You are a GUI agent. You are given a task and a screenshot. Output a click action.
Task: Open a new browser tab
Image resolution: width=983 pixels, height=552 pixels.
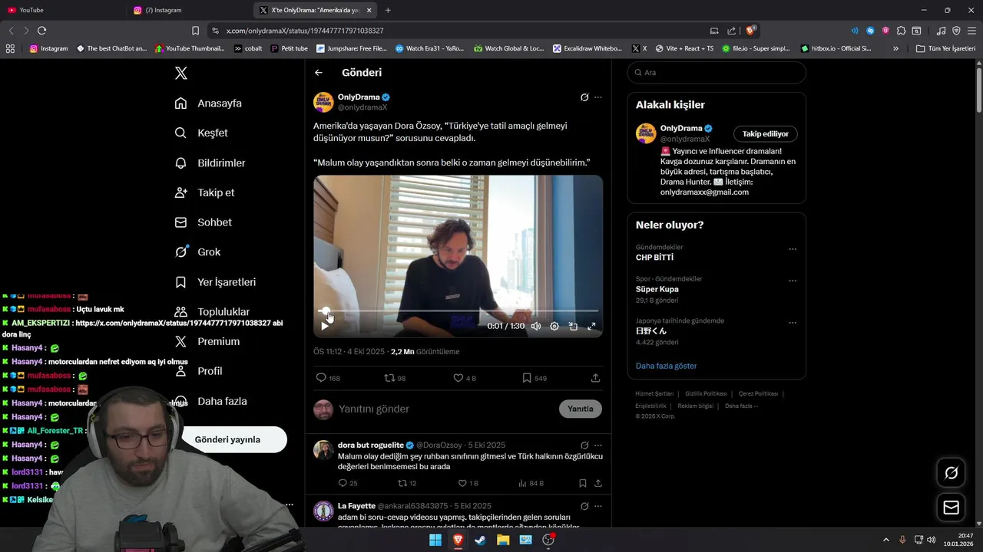(388, 10)
